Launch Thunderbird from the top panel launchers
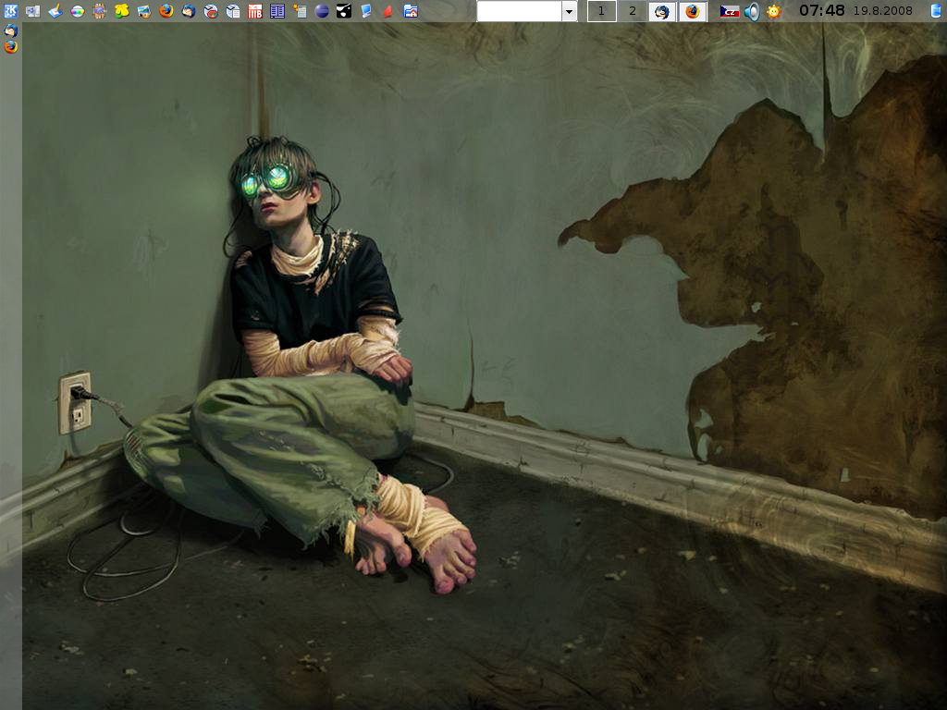The image size is (947, 710). tap(189, 11)
